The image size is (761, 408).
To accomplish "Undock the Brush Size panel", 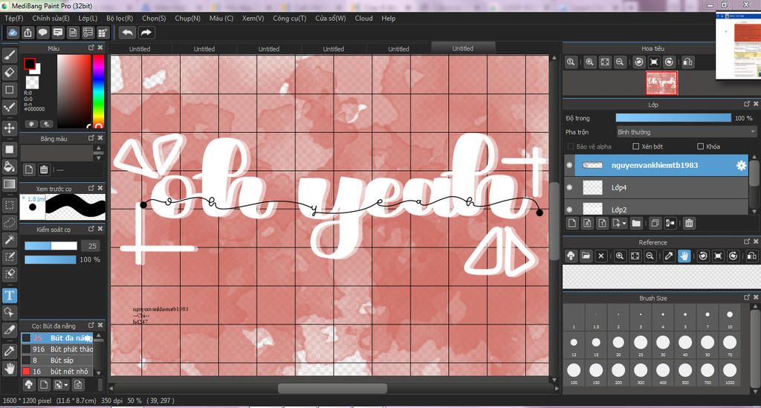I will [x=747, y=297].
